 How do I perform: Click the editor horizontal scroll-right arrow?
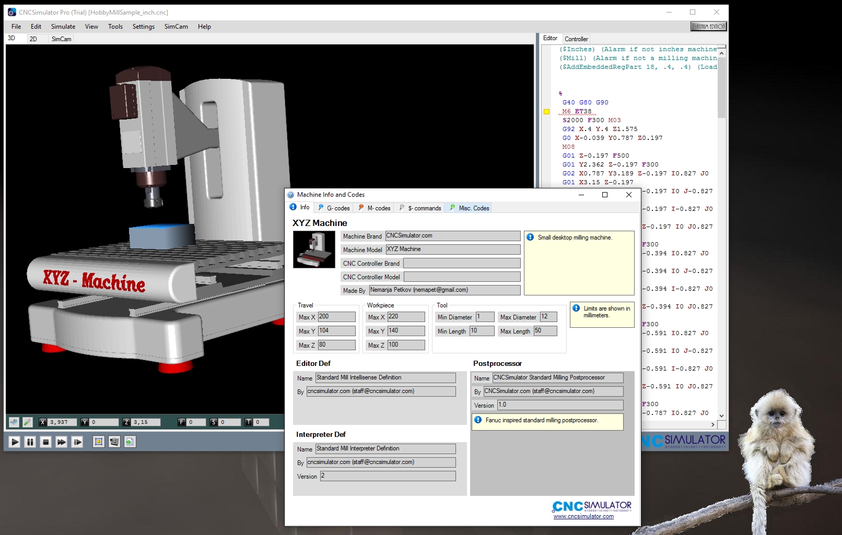pos(713,424)
